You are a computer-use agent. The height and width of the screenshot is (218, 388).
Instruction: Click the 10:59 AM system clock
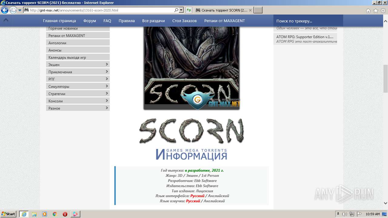pyautogui.click(x=373, y=214)
